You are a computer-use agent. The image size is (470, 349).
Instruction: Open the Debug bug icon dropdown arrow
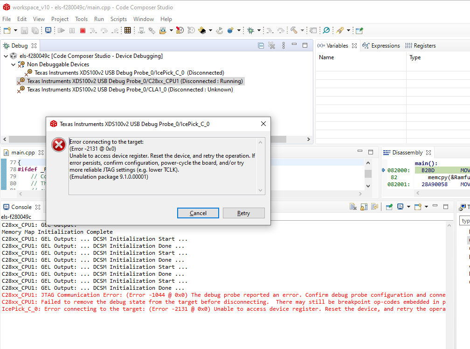tap(259, 30)
